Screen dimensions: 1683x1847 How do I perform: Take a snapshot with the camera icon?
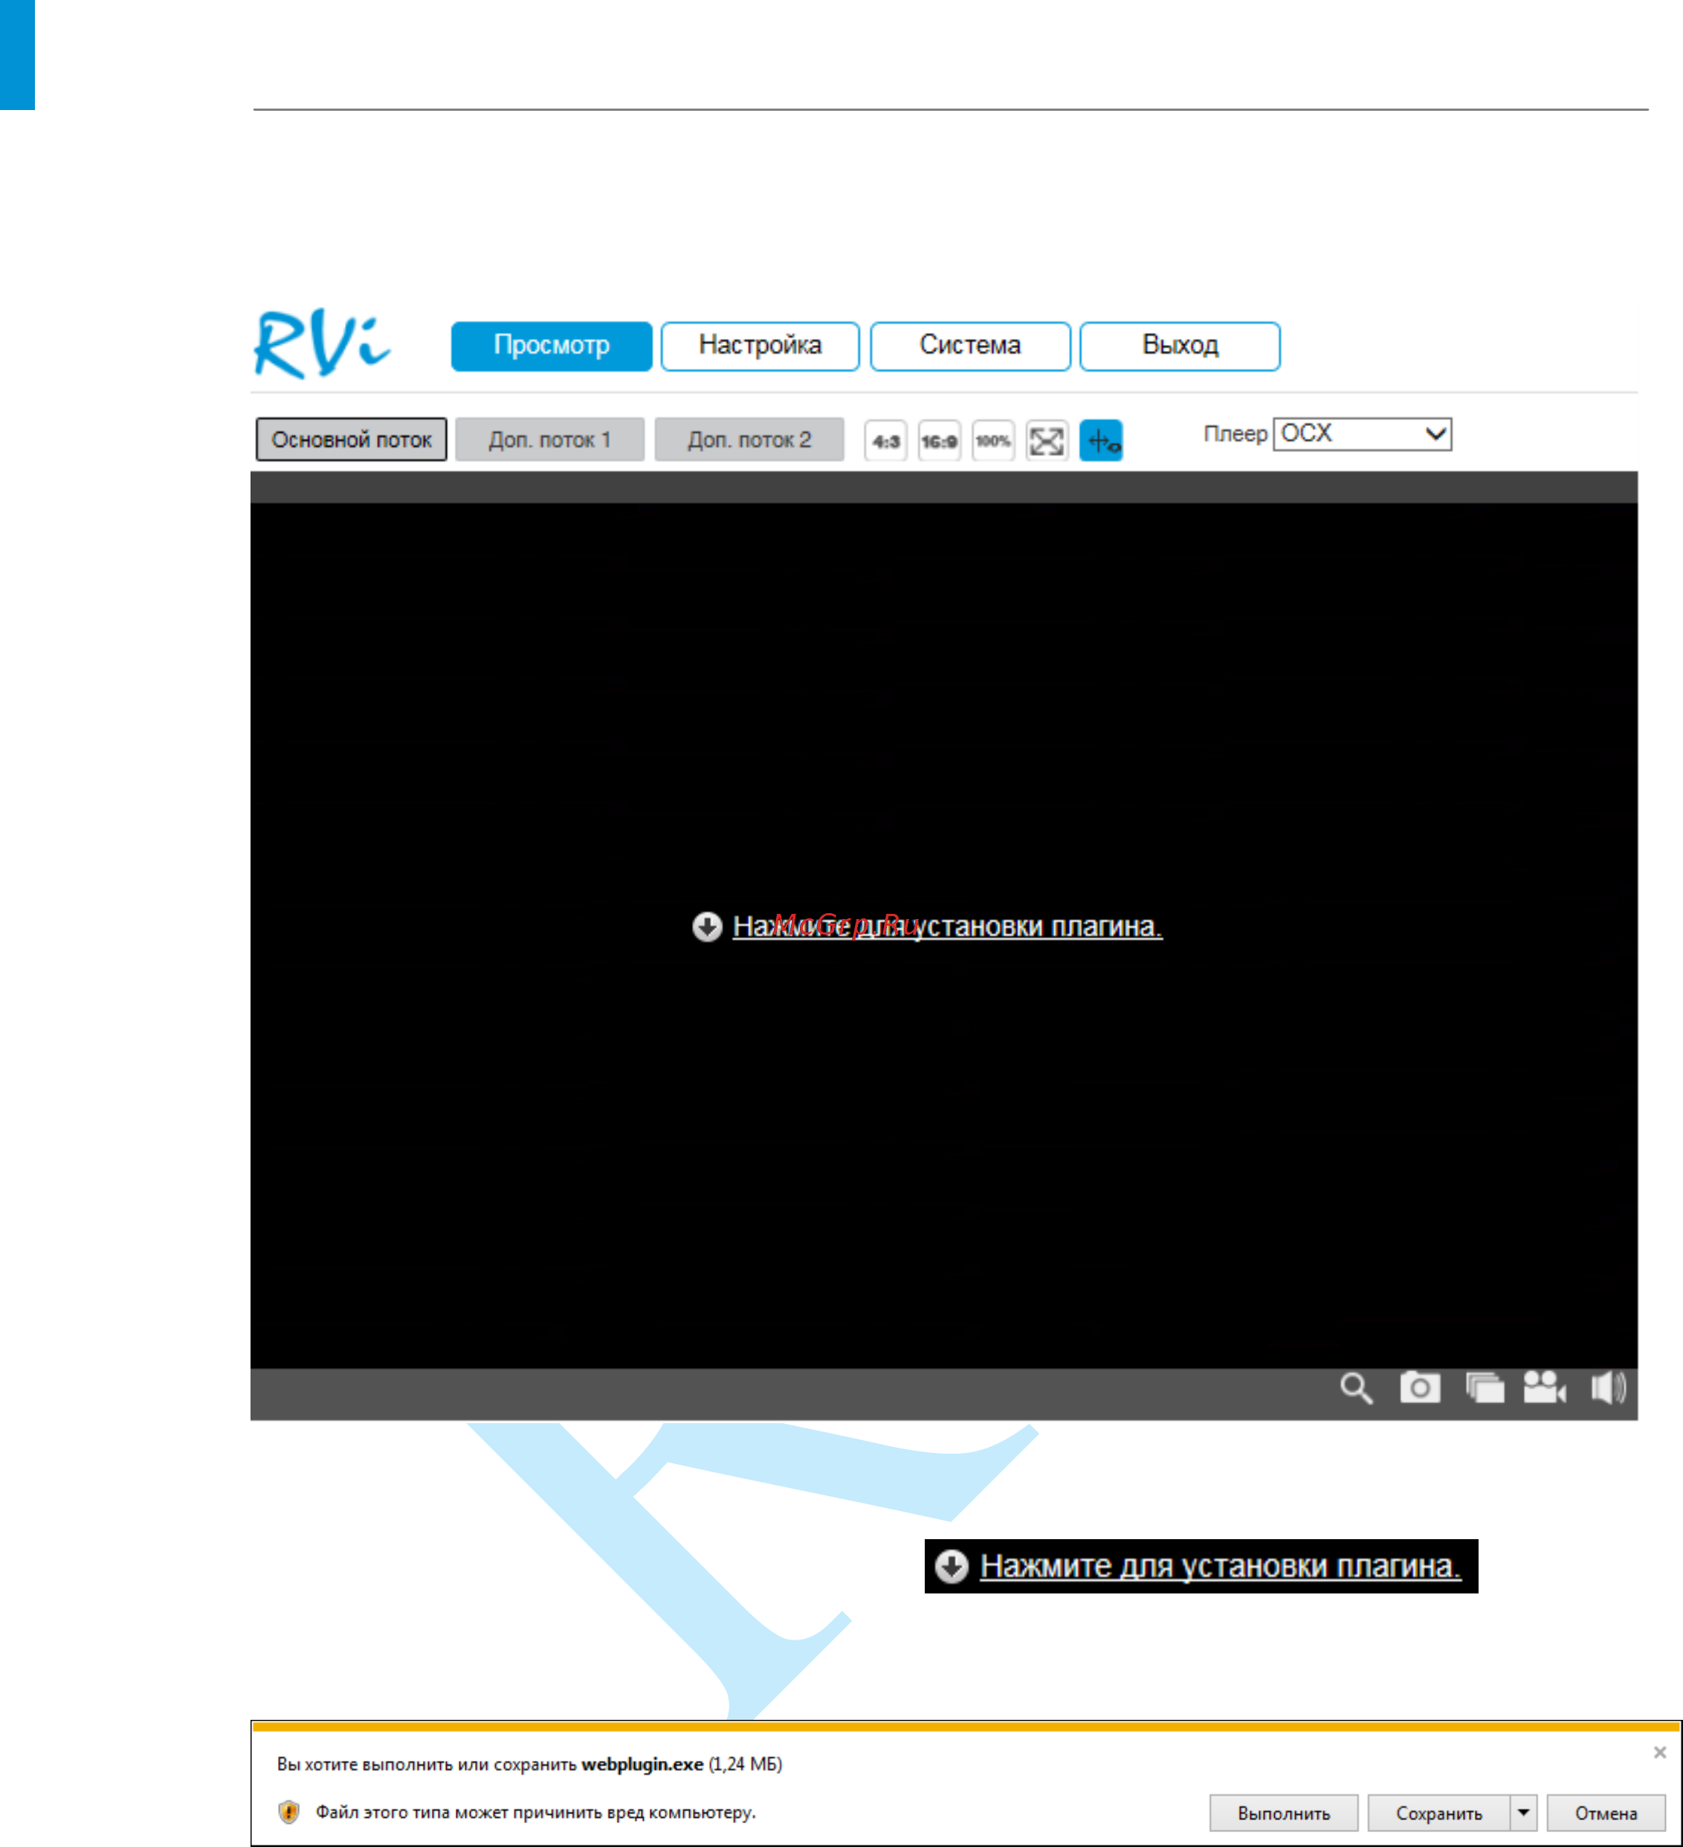pyautogui.click(x=1420, y=1387)
